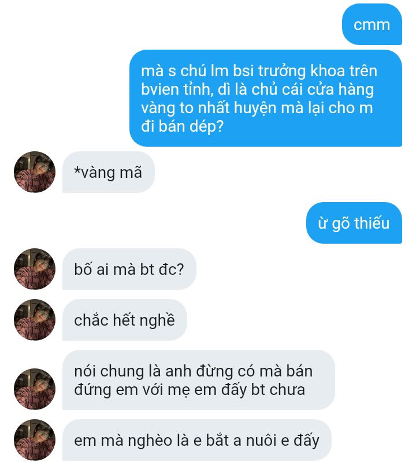Open profile picture next to 'bố ai mà bt đc?'
Image resolution: width=416 pixels, height=466 pixels.
pyautogui.click(x=35, y=269)
